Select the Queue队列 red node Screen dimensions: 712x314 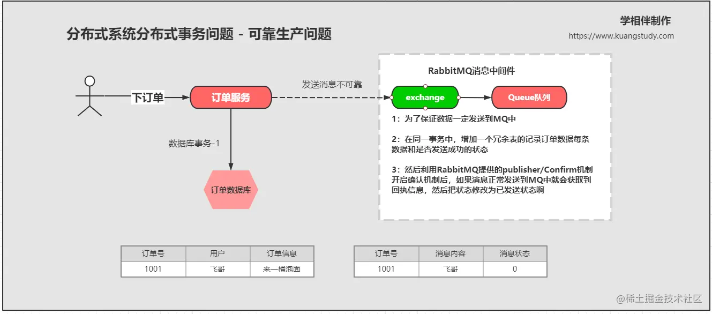(529, 98)
